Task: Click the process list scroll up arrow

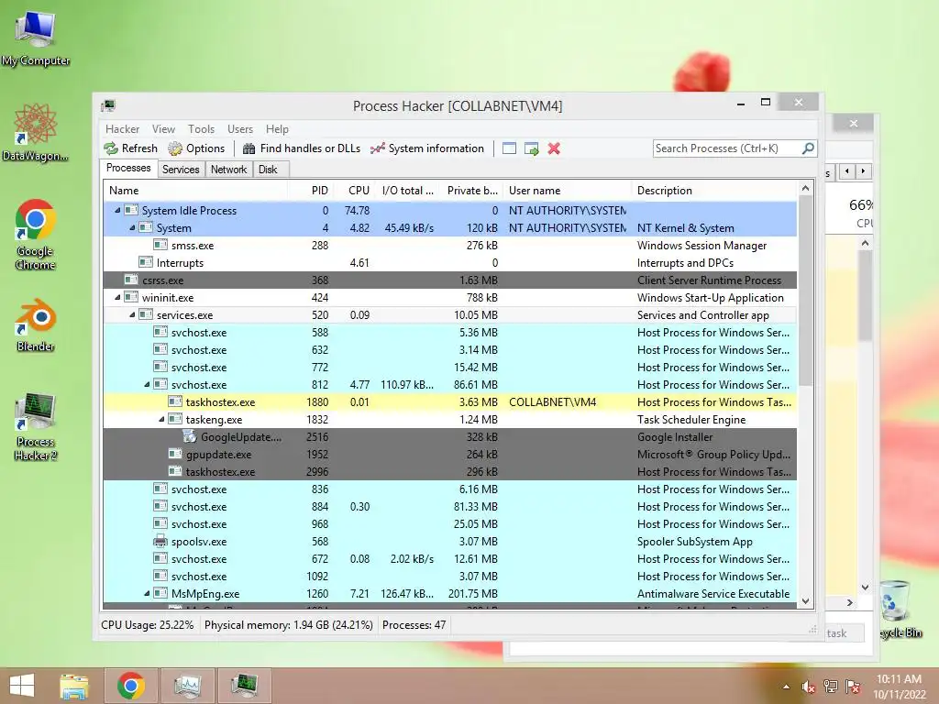Action: tap(805, 189)
